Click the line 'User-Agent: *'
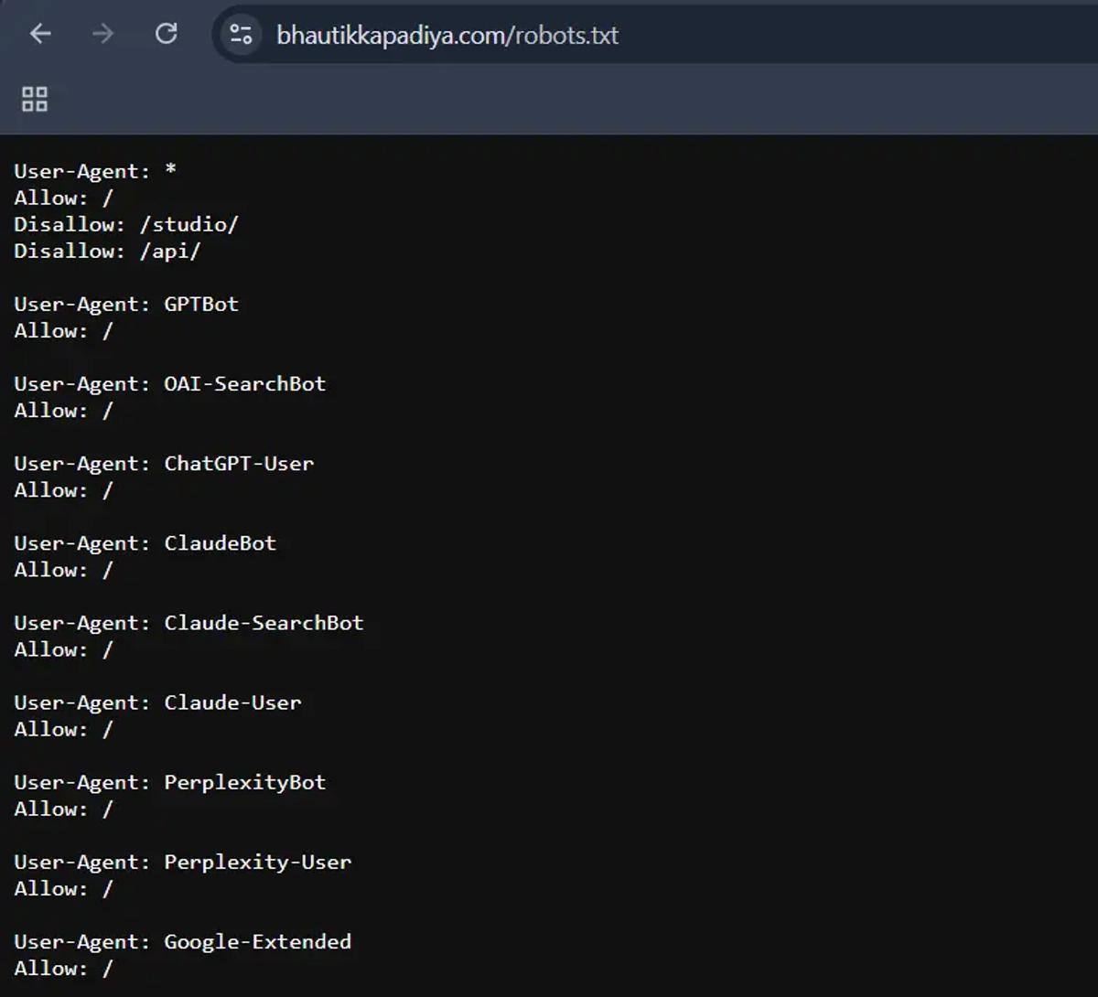This screenshot has height=997, width=1098. pos(95,171)
